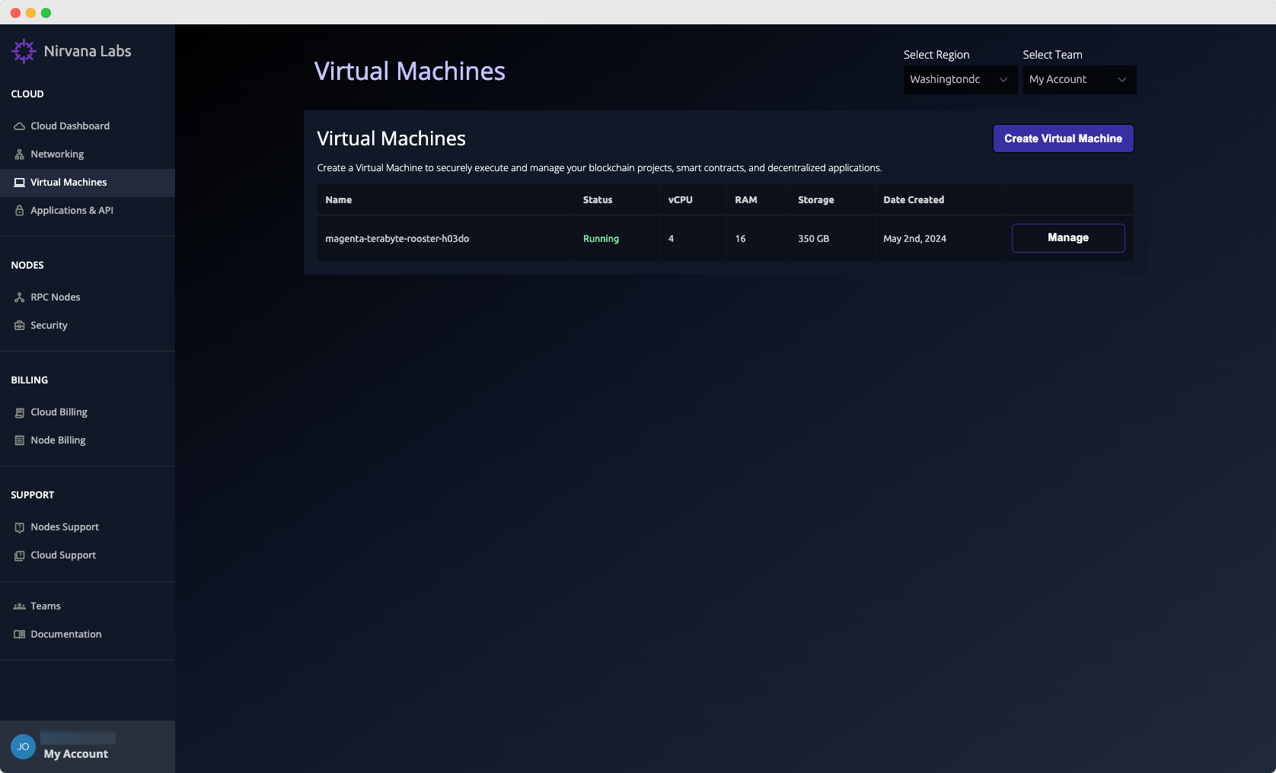Click the Security briefcase icon

[20, 326]
